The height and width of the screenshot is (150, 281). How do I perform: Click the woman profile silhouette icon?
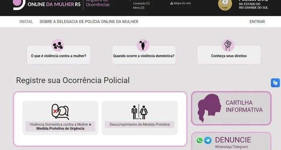tap(209, 108)
